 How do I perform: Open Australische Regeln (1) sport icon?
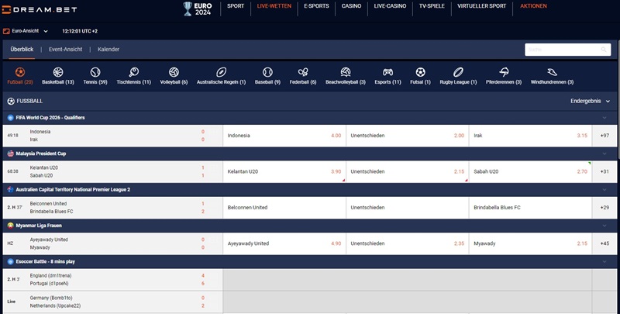[221, 72]
